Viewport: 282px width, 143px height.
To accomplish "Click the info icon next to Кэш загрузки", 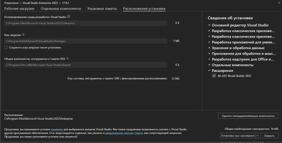I will click(x=23, y=35).
